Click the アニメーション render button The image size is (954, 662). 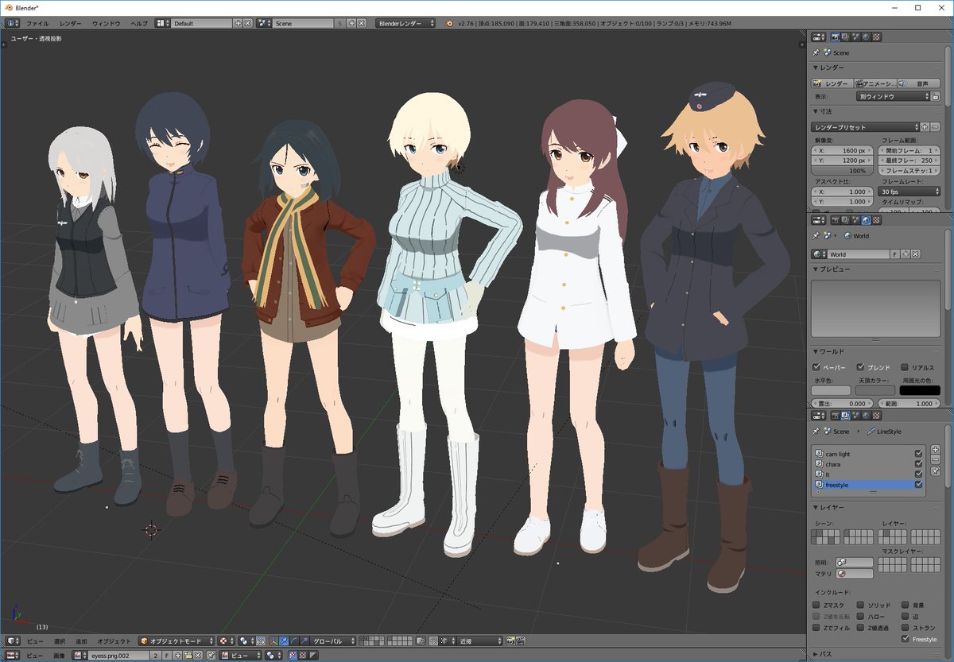[875, 83]
